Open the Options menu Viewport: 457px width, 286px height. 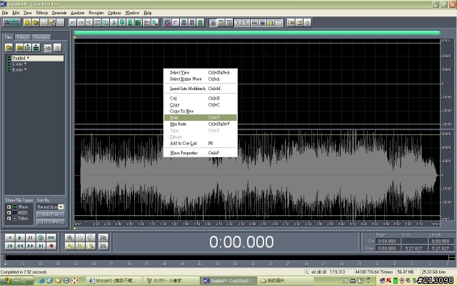pos(114,13)
